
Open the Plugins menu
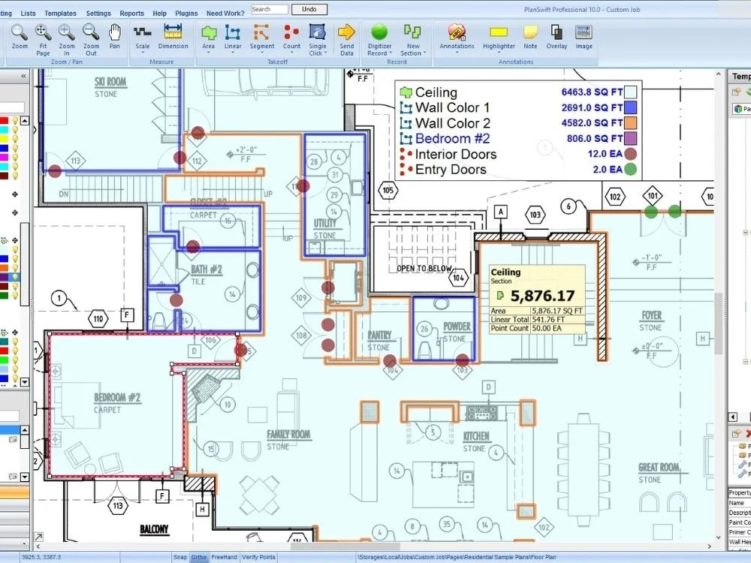tap(185, 13)
